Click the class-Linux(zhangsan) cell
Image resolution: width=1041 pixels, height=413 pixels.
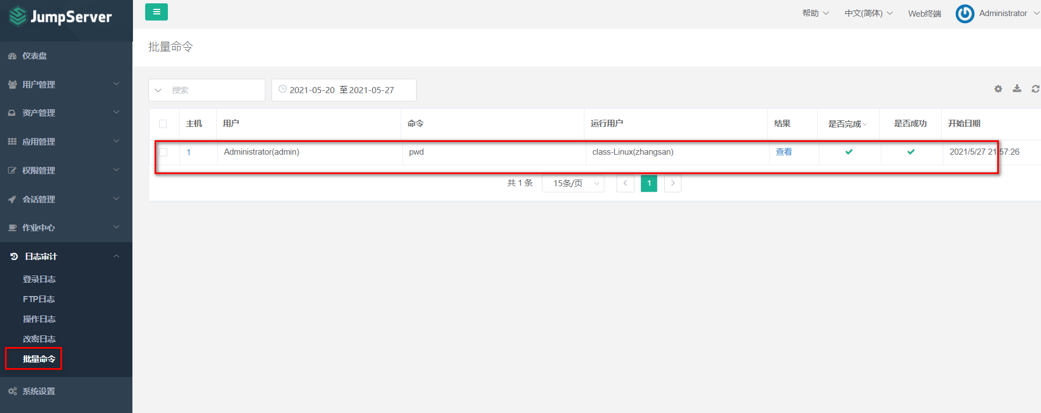pos(633,152)
